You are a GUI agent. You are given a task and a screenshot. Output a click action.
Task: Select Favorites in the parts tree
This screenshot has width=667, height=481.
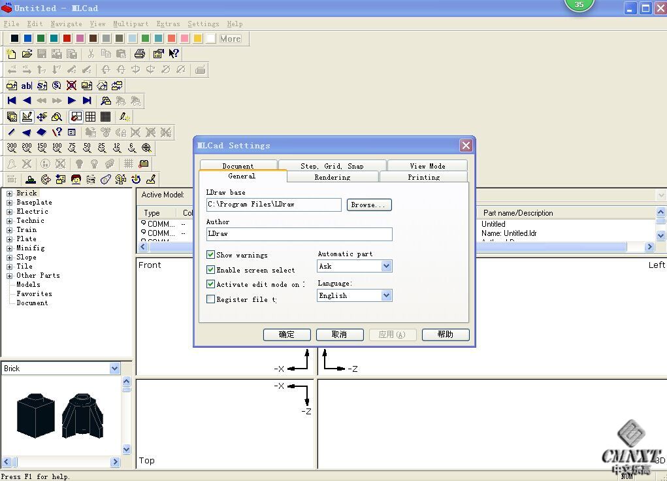[35, 293]
